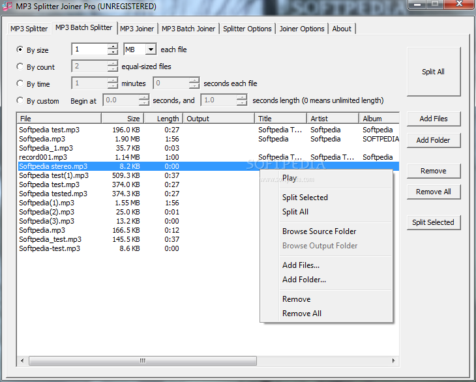This screenshot has width=476, height=382.
Task: Click the Remove button on the right
Action: [434, 171]
